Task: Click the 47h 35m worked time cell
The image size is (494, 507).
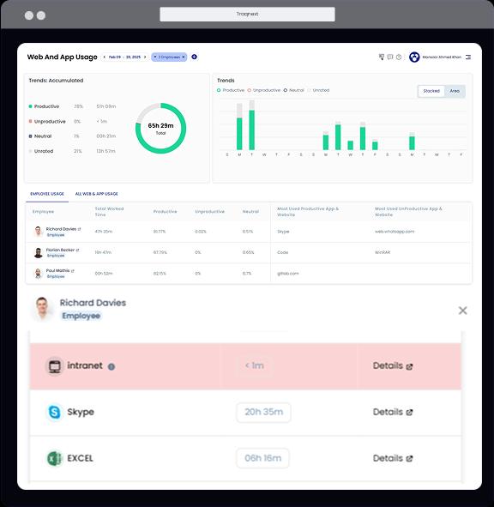Action: tap(104, 232)
